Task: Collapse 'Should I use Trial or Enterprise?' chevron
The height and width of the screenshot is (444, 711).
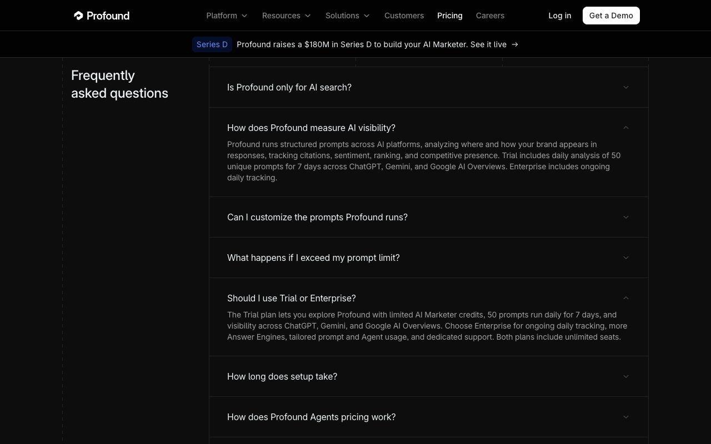Action: 626,298
